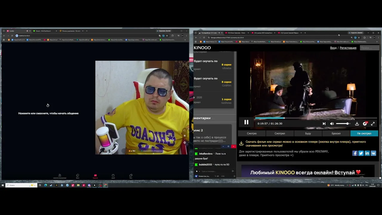Open the "Вход" login link
The height and width of the screenshot is (215, 382).
pos(333,48)
